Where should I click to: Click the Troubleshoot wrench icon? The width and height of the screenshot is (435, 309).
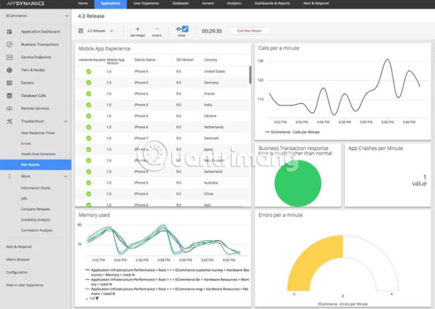[10, 122]
